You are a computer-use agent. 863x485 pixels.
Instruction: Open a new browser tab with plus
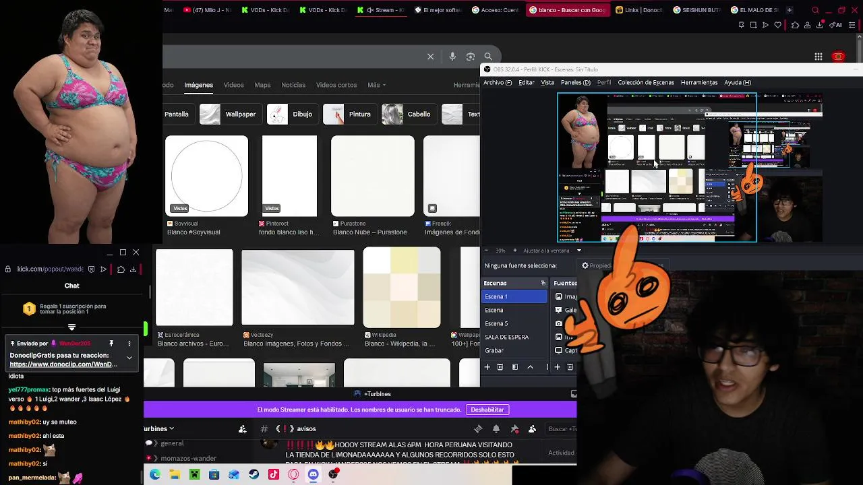(x=789, y=10)
